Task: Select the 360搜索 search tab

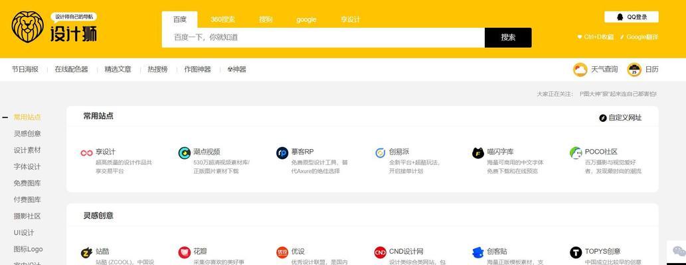Action: (x=222, y=20)
